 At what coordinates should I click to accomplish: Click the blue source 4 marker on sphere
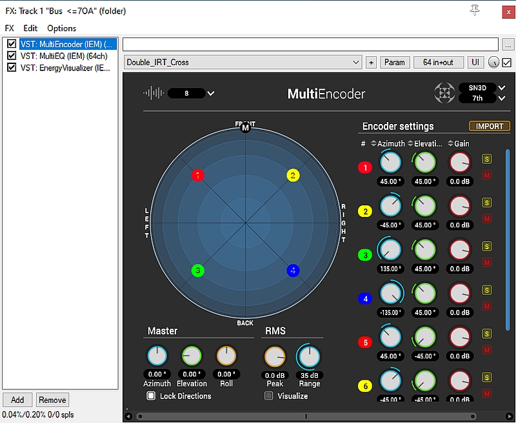pyautogui.click(x=293, y=271)
